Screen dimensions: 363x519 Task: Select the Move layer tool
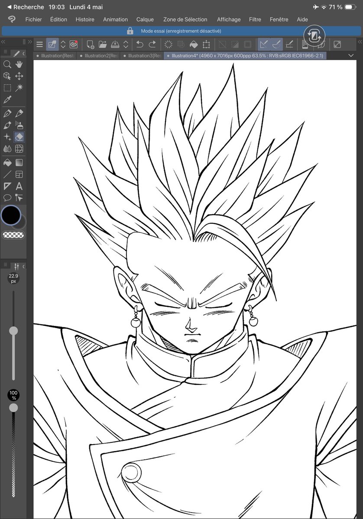19,76
